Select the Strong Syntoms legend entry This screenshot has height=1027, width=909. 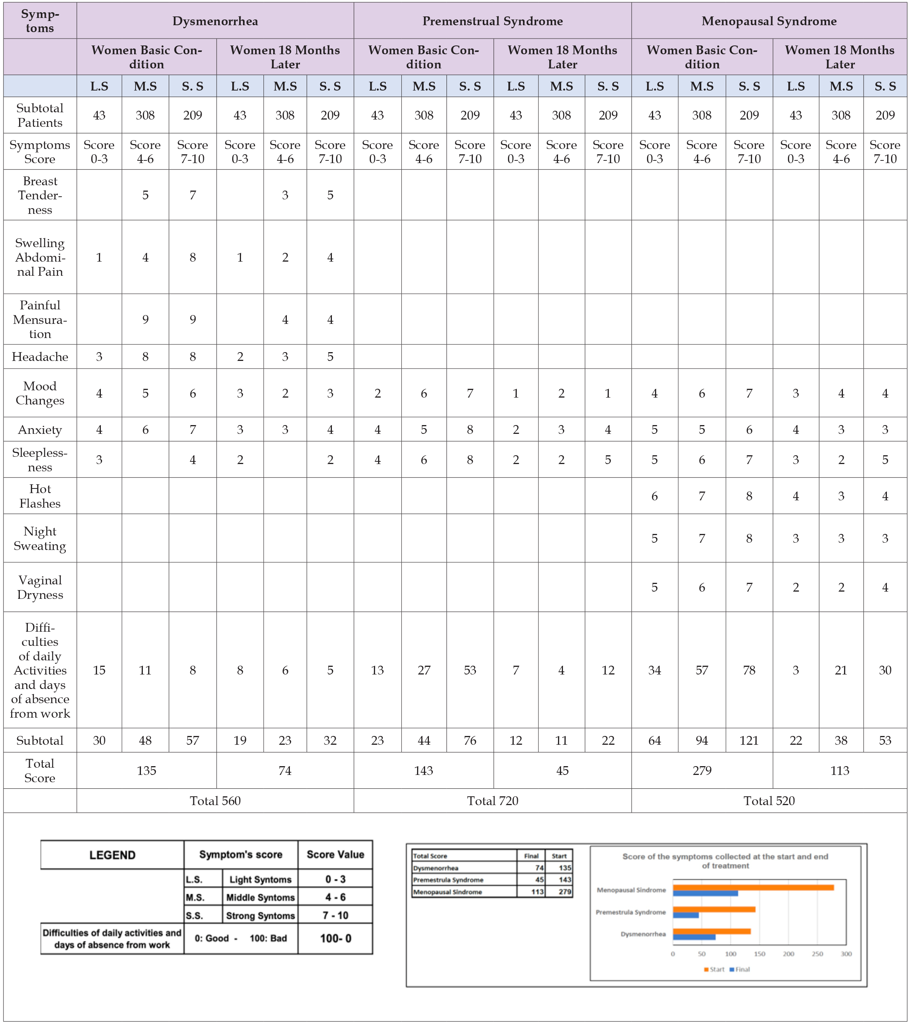coord(260,915)
